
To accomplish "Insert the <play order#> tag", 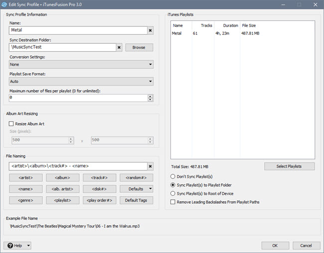I will pos(99,200).
